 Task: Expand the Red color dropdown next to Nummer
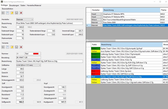(39, 54)
